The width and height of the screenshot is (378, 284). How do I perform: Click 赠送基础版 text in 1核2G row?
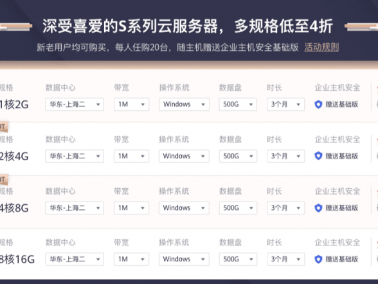tap(341, 104)
